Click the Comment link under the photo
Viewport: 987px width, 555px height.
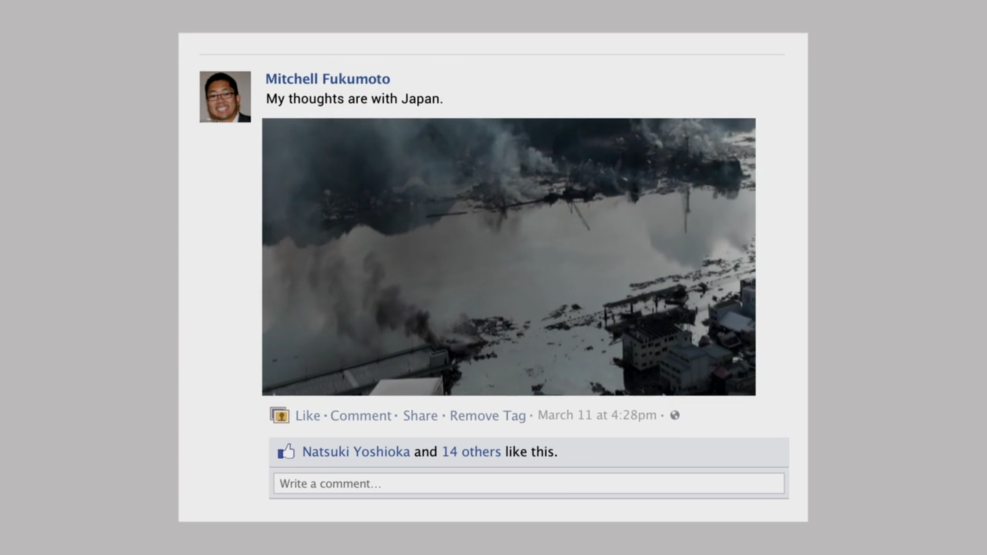(x=360, y=416)
